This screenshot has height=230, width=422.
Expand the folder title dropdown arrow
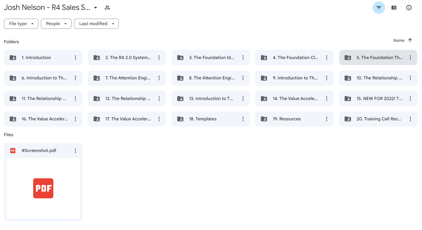click(x=96, y=8)
